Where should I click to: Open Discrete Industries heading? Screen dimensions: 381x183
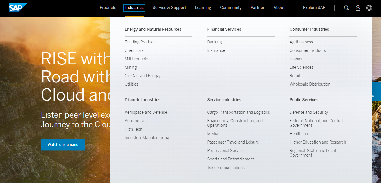click(x=142, y=100)
